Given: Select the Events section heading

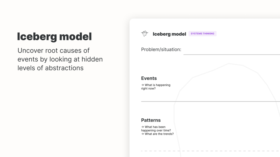Looking at the screenshot, I should click(x=149, y=78).
